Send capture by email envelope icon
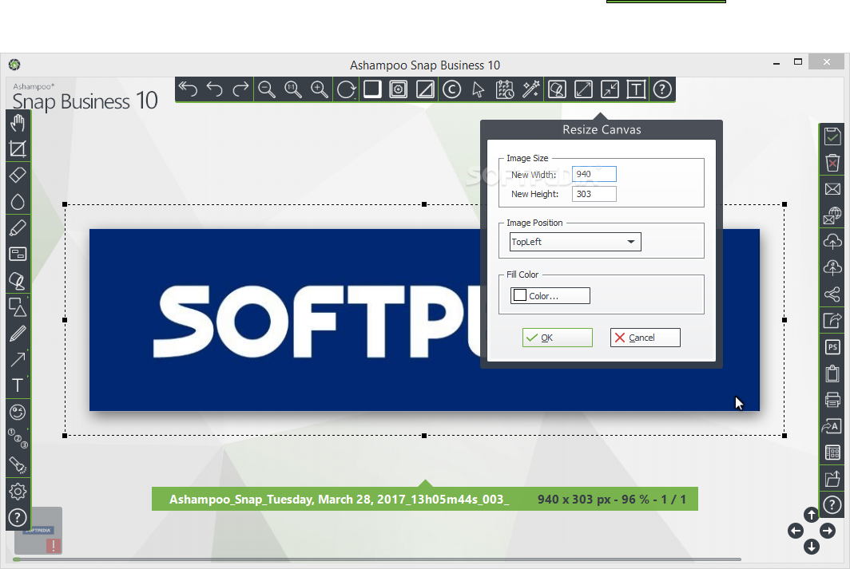 832,189
